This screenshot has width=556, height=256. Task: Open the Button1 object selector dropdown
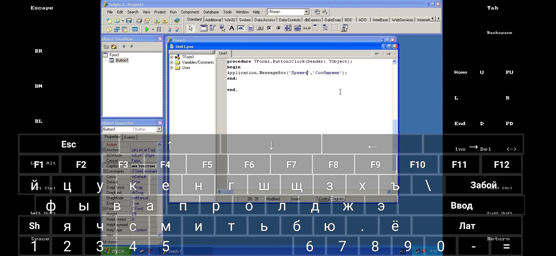159,129
